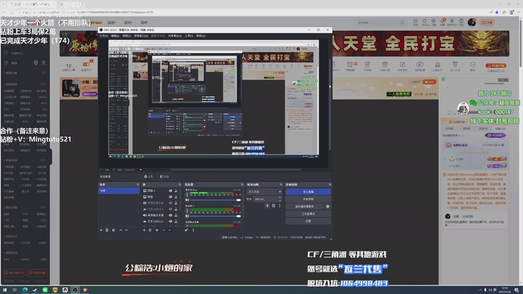Open the source properties button above docks
523x294 pixels.
coord(149,176)
